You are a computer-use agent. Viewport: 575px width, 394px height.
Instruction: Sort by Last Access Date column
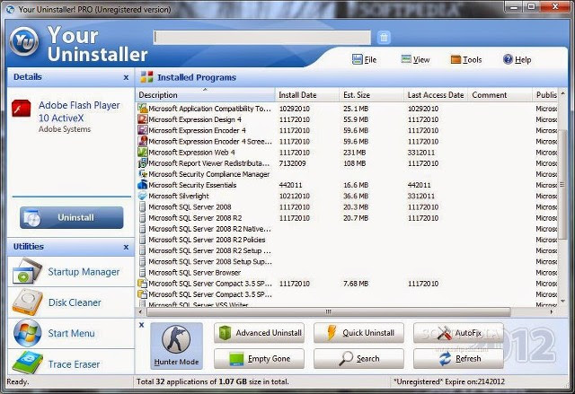436,95
